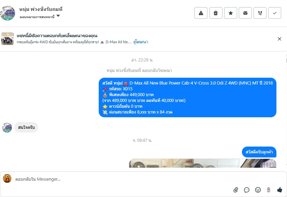This screenshot has height=197, width=287.
Task: Click the ตอบกลับโฆษณา notice line
Action: (x=139, y=71)
